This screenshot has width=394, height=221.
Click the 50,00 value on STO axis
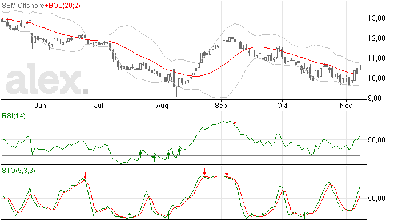click(376, 199)
